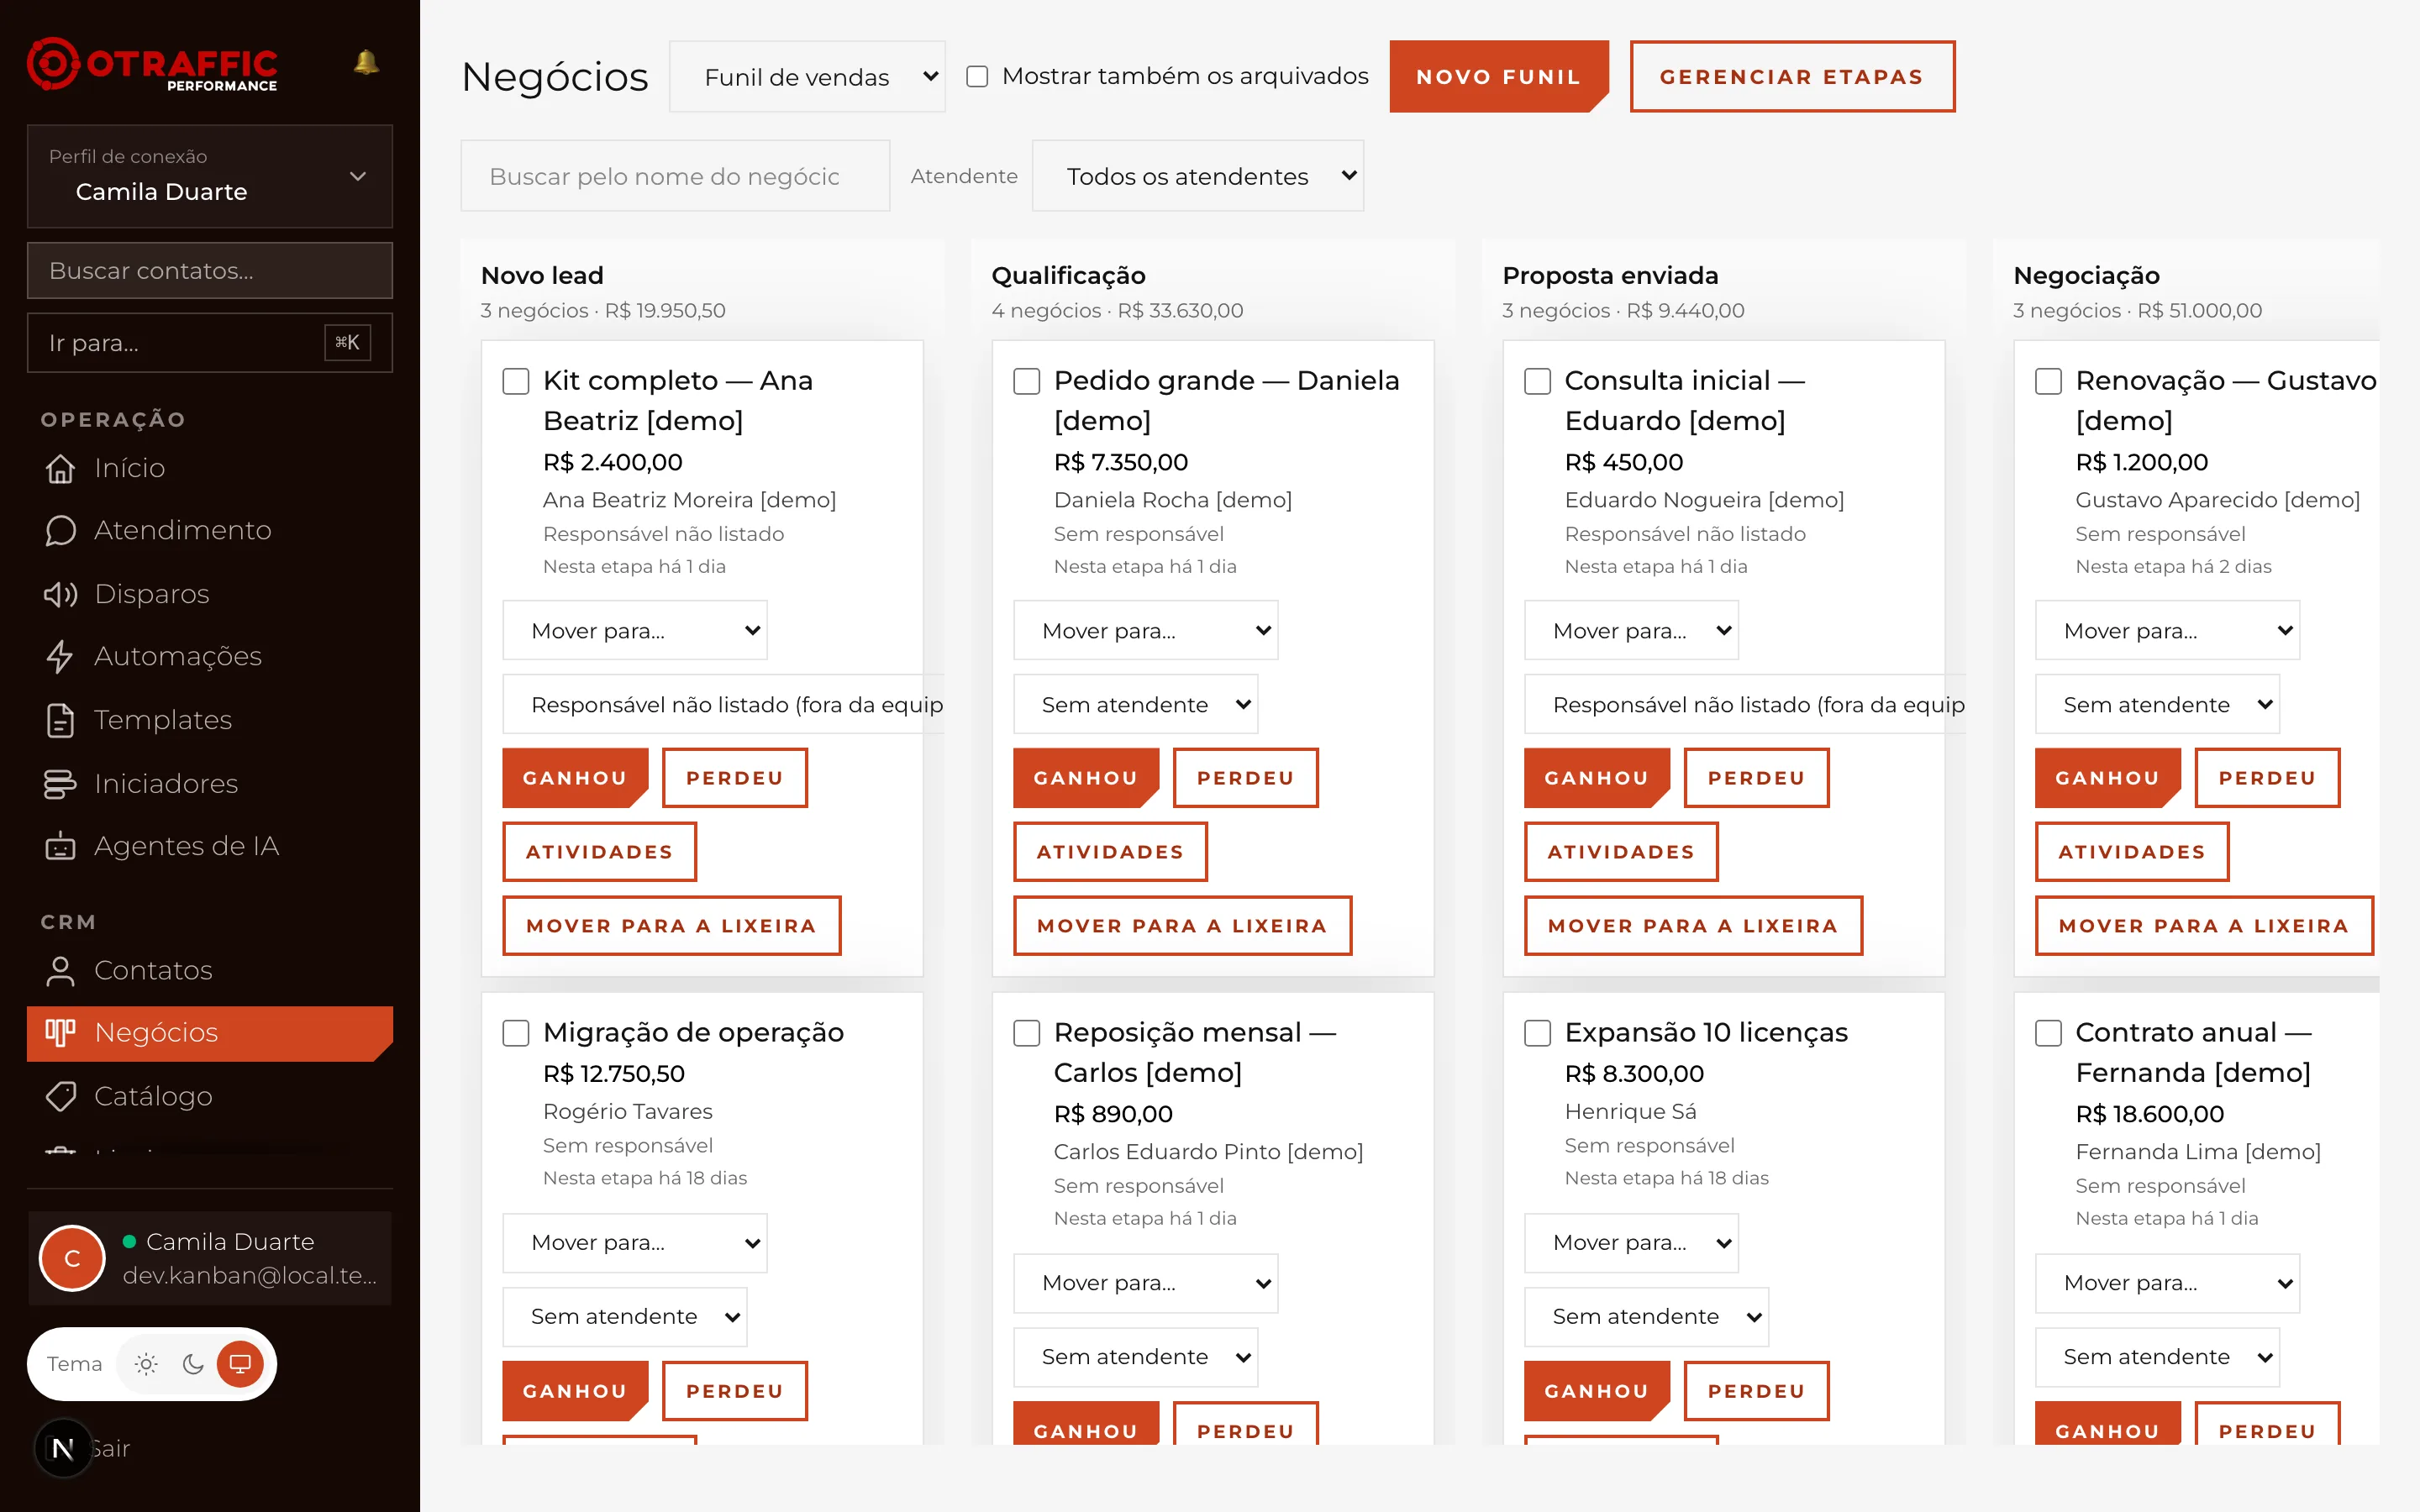Click the Sair logout link
2420x1512 pixels.
click(112, 1448)
